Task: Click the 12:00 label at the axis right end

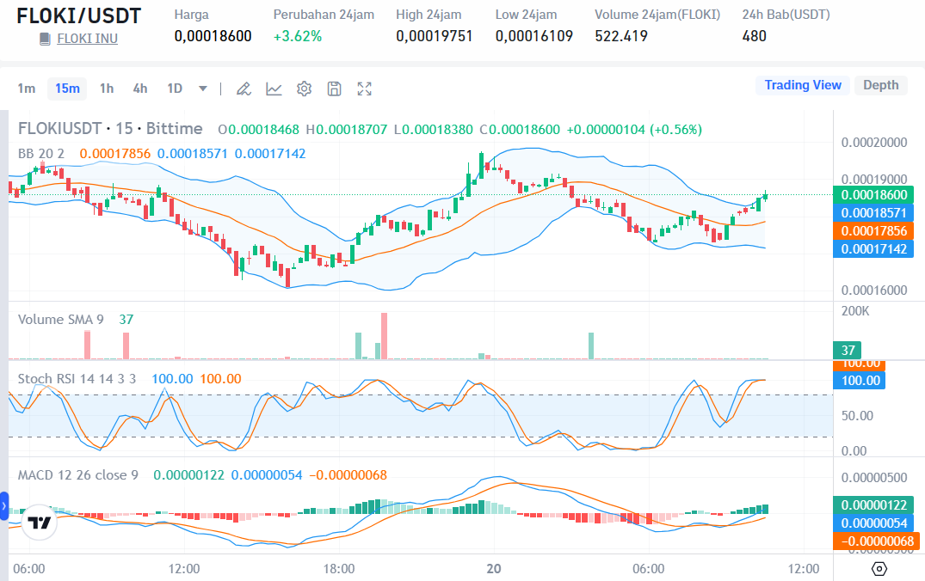Action: 804,569
